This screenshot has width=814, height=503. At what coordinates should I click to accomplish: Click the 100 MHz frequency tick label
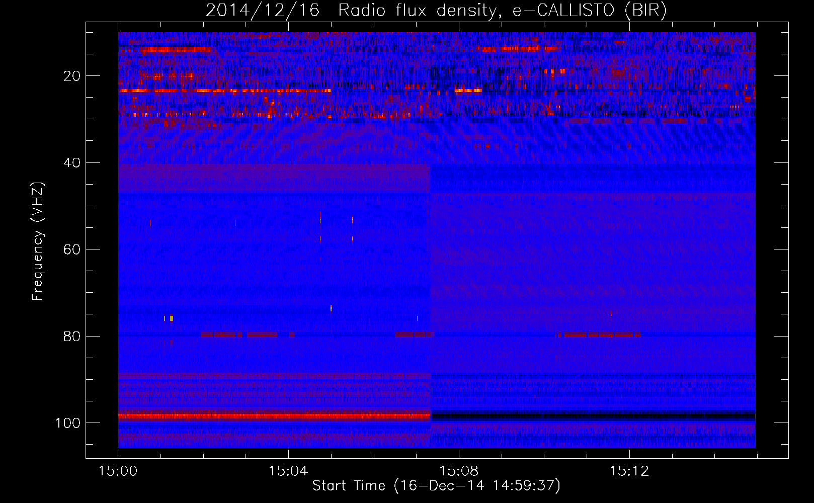click(68, 423)
